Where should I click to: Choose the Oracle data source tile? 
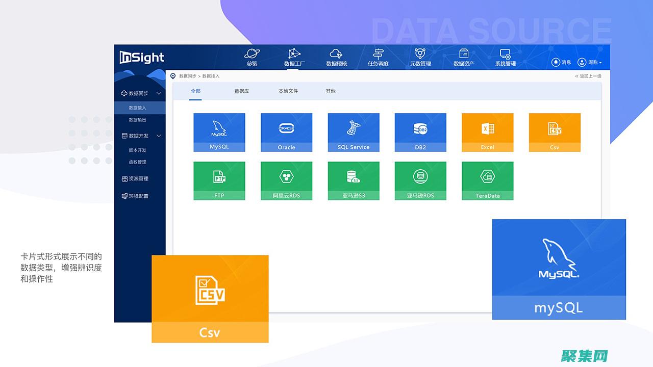[x=286, y=132]
